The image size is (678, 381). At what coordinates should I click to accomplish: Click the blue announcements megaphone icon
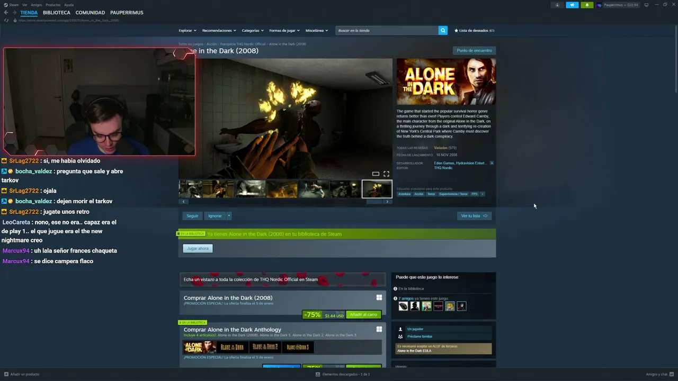(x=572, y=5)
